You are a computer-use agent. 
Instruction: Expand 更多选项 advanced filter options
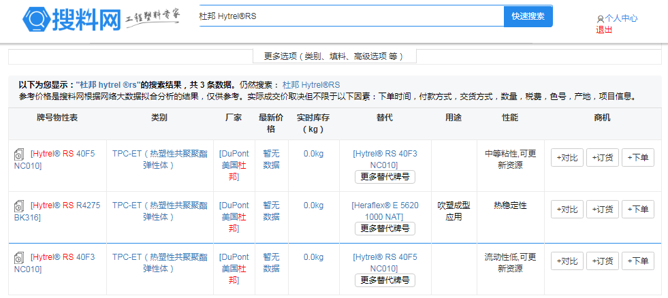coord(333,56)
